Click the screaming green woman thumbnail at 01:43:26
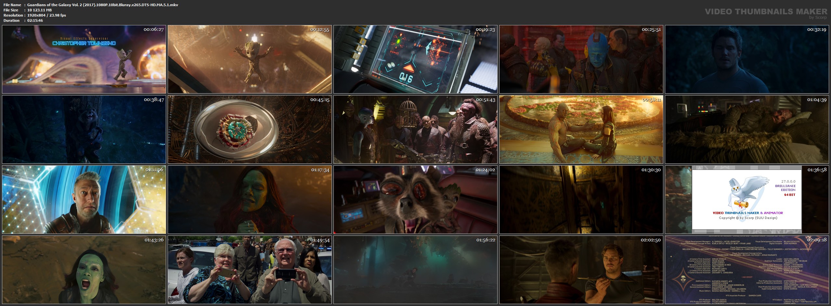This screenshot has width=831, height=306. click(x=84, y=270)
